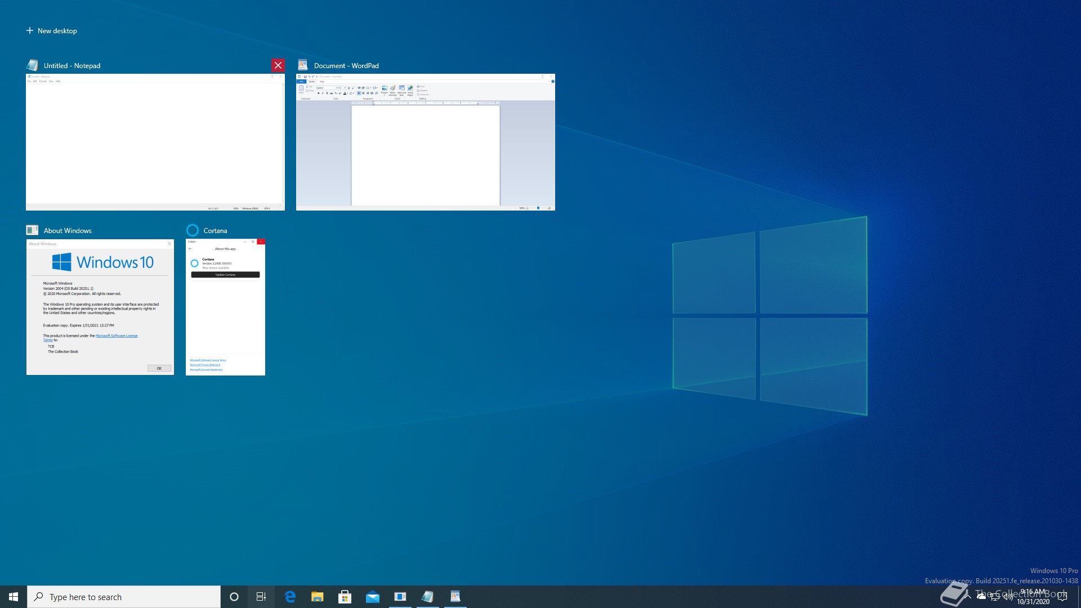Activate the Notepad taskbar icon

click(x=428, y=597)
